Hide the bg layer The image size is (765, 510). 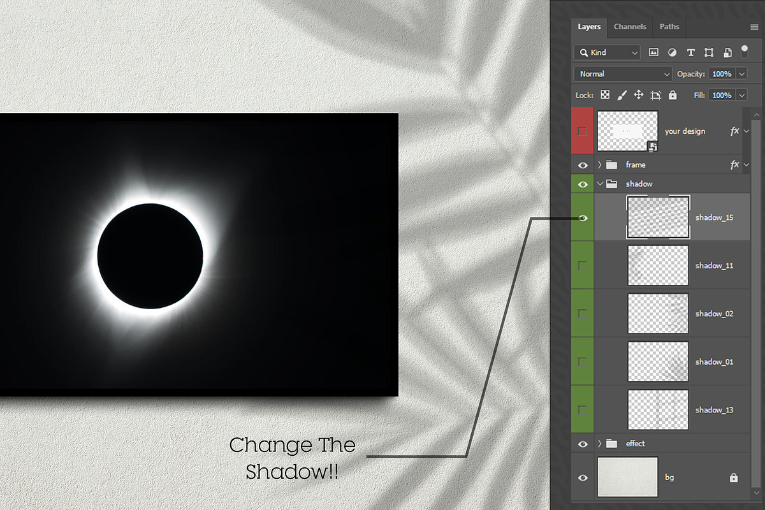[x=582, y=477]
